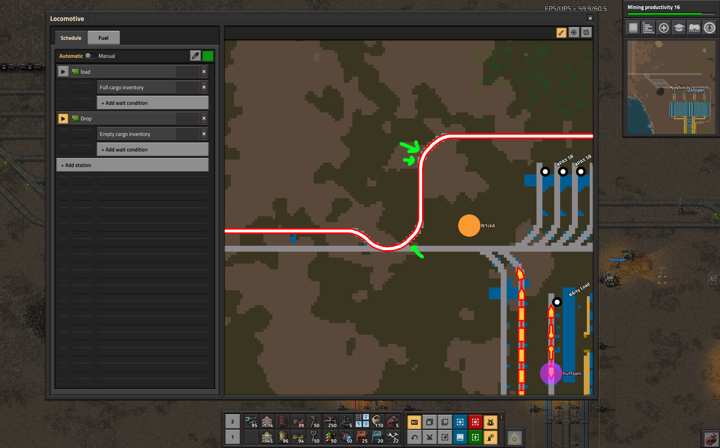720x448 pixels.
Task: Select the red underground belt slot
Action: 283,422
